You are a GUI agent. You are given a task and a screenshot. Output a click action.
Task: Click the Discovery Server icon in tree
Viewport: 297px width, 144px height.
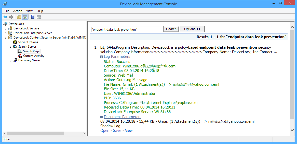pos(15,60)
